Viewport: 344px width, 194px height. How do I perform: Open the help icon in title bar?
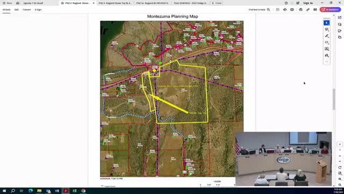tap(286, 3)
